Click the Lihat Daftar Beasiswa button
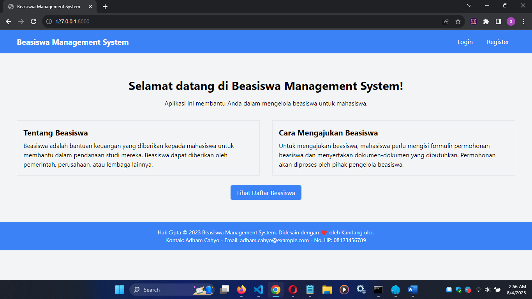This screenshot has width=532, height=299. 266,192
